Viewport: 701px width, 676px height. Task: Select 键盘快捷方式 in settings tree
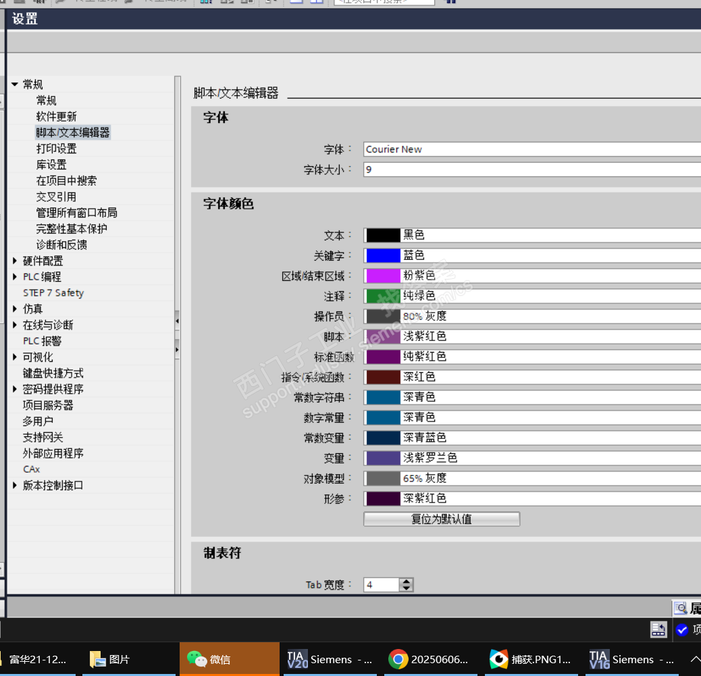tap(53, 373)
